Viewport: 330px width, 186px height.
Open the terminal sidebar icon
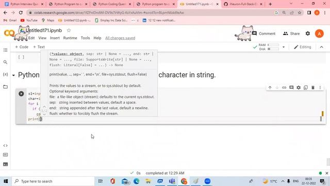coord(6,164)
